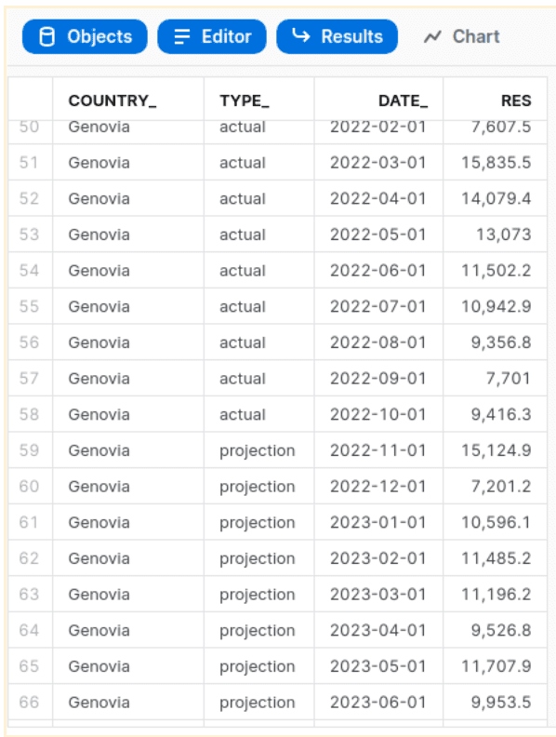The image size is (556, 737).
Task: Click the arrow icon in Results button
Action: (301, 35)
